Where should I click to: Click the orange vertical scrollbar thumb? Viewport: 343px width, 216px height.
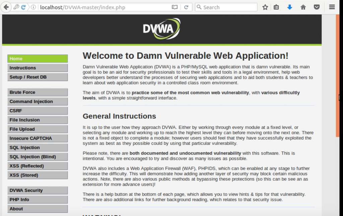pos(338,76)
